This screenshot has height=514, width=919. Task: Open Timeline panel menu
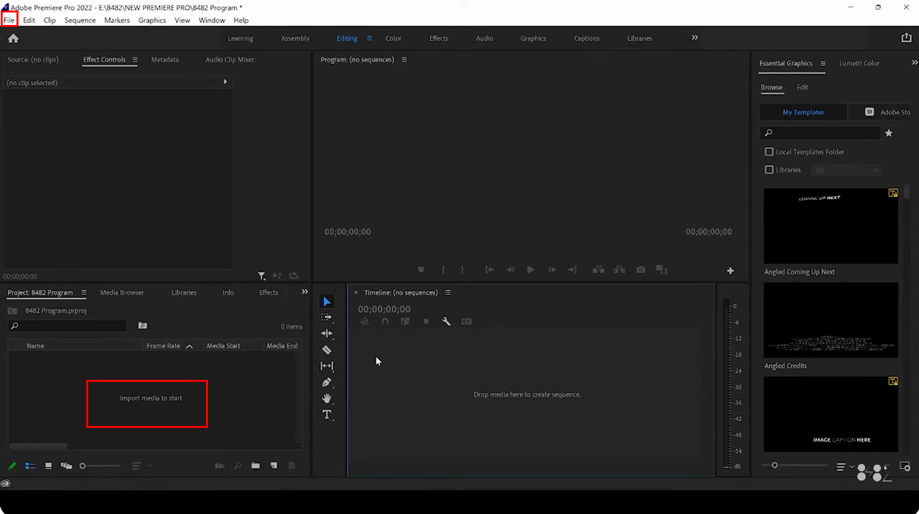[x=447, y=292]
